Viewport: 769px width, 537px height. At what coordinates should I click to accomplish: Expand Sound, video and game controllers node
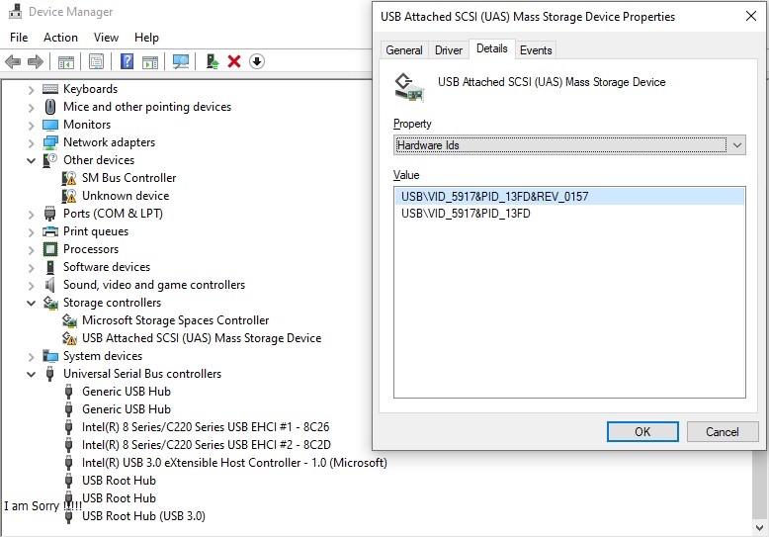click(31, 286)
